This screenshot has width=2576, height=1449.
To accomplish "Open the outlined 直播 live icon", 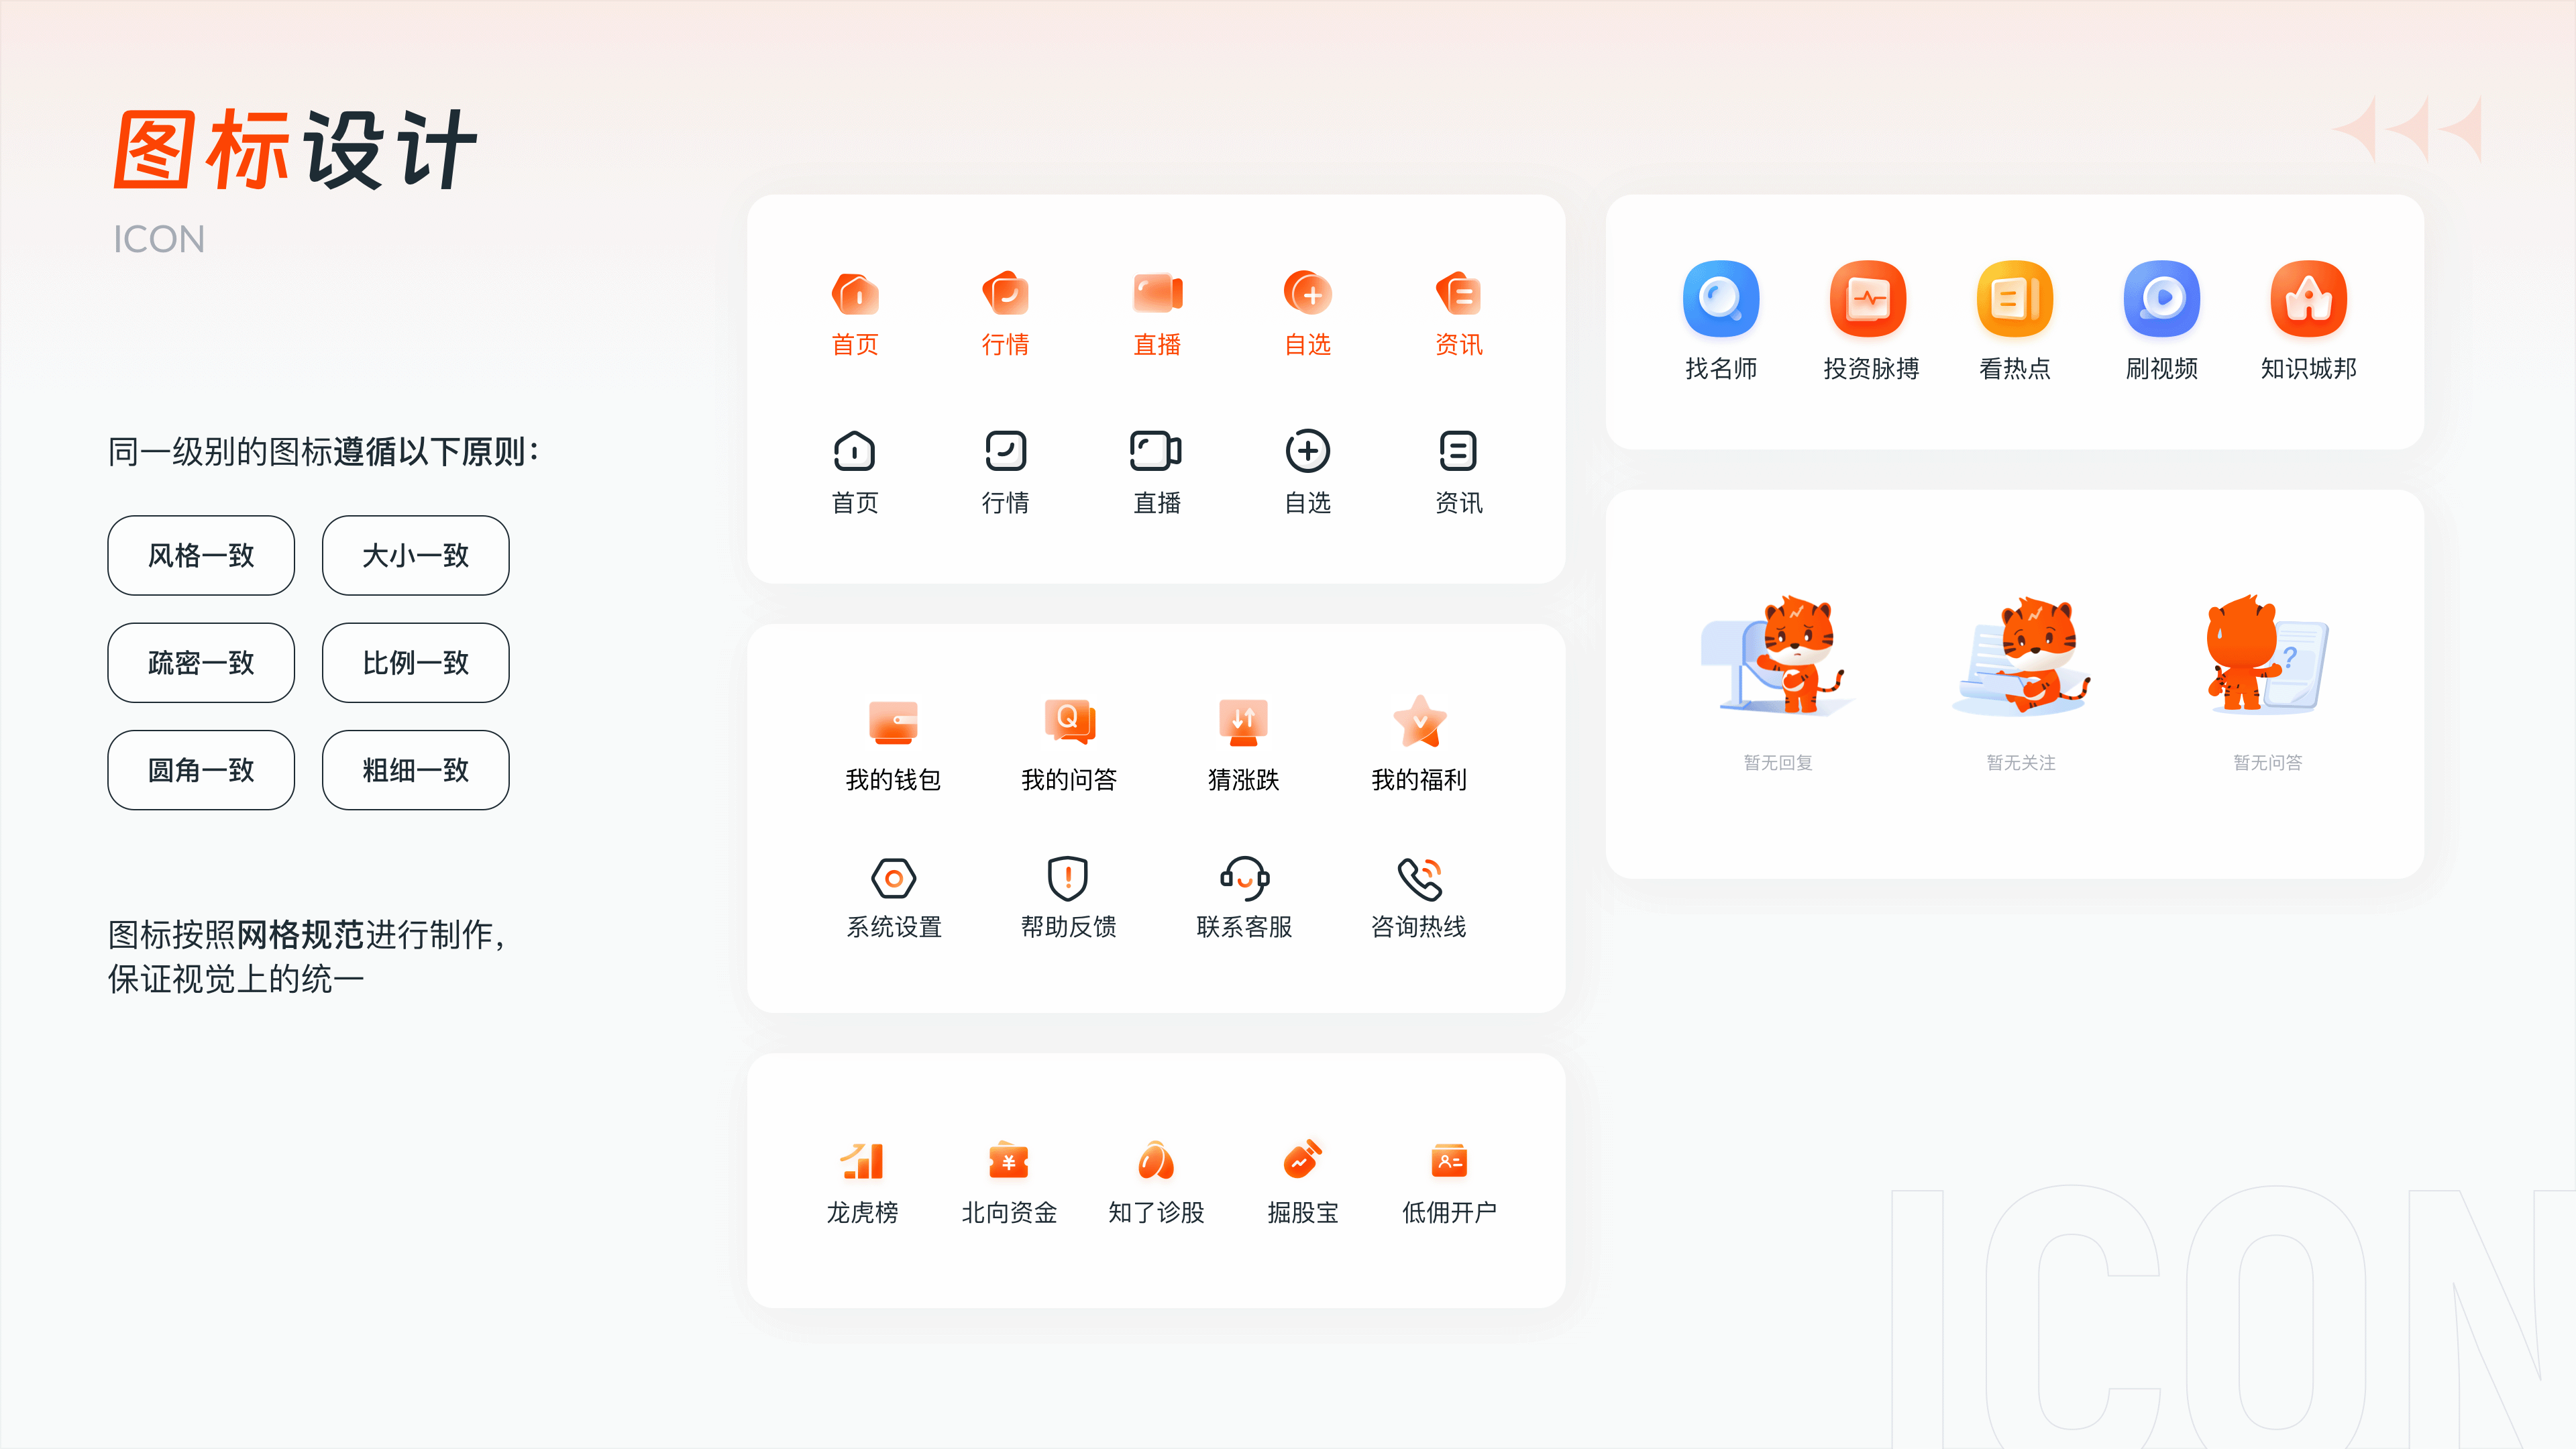I will [x=1156, y=452].
